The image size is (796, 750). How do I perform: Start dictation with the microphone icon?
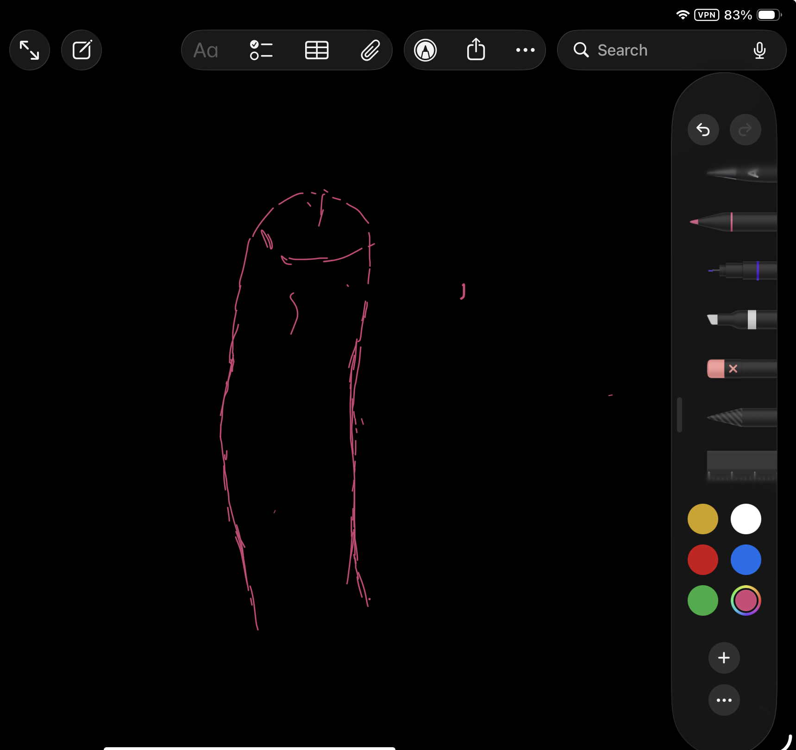759,50
